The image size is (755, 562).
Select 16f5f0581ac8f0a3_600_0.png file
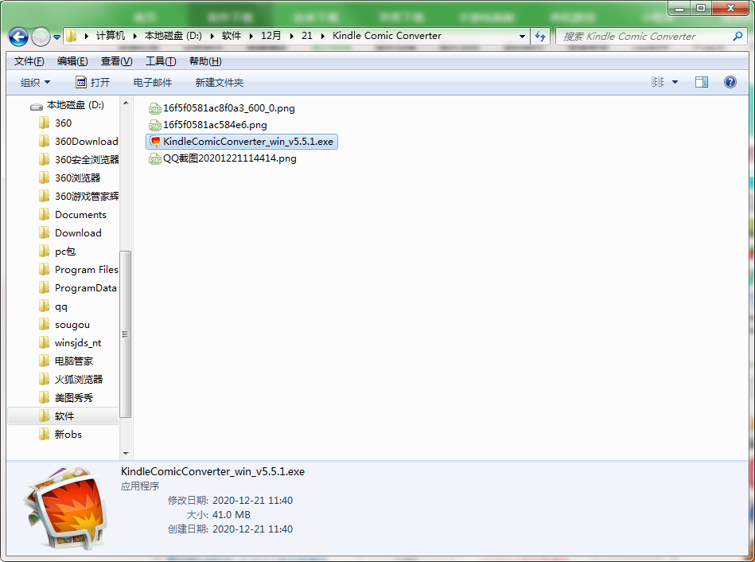[222, 108]
